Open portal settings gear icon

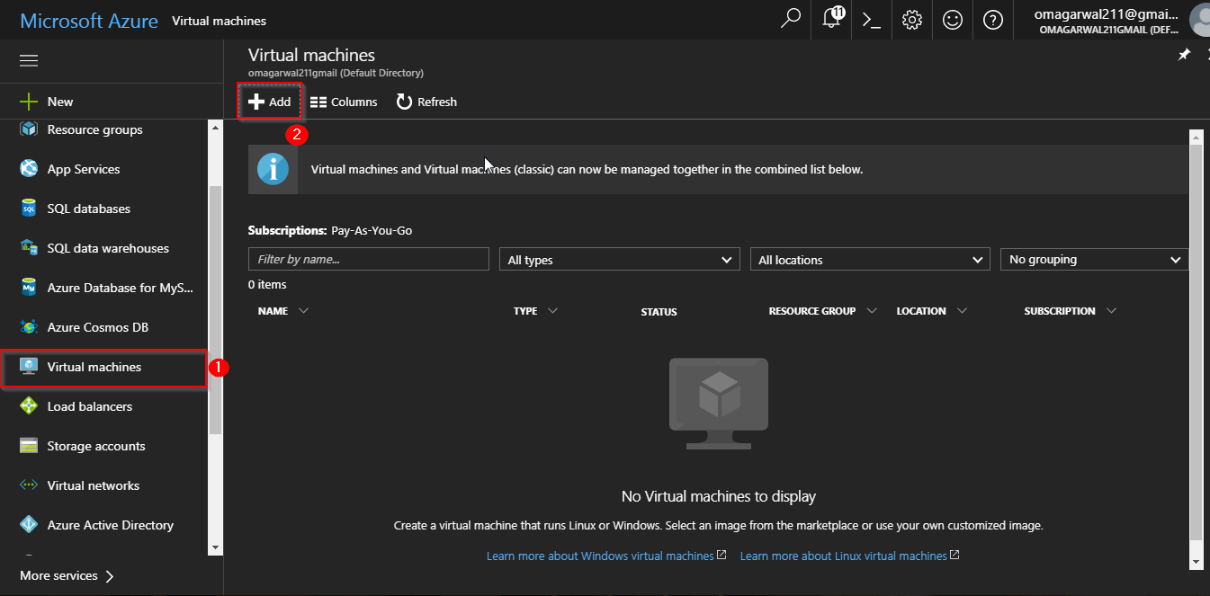click(x=912, y=20)
